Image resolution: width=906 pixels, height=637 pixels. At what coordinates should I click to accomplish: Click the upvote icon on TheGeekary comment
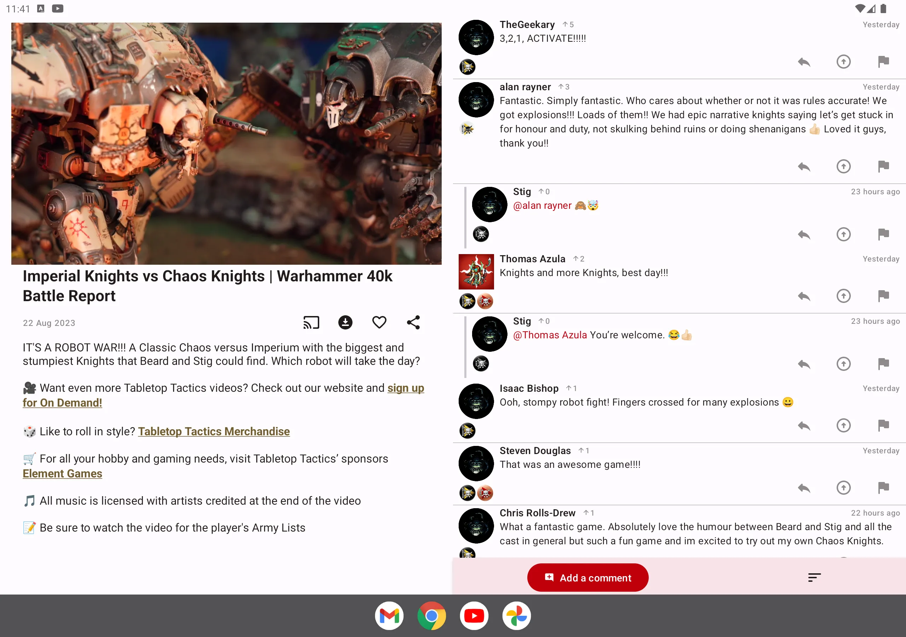coord(843,62)
